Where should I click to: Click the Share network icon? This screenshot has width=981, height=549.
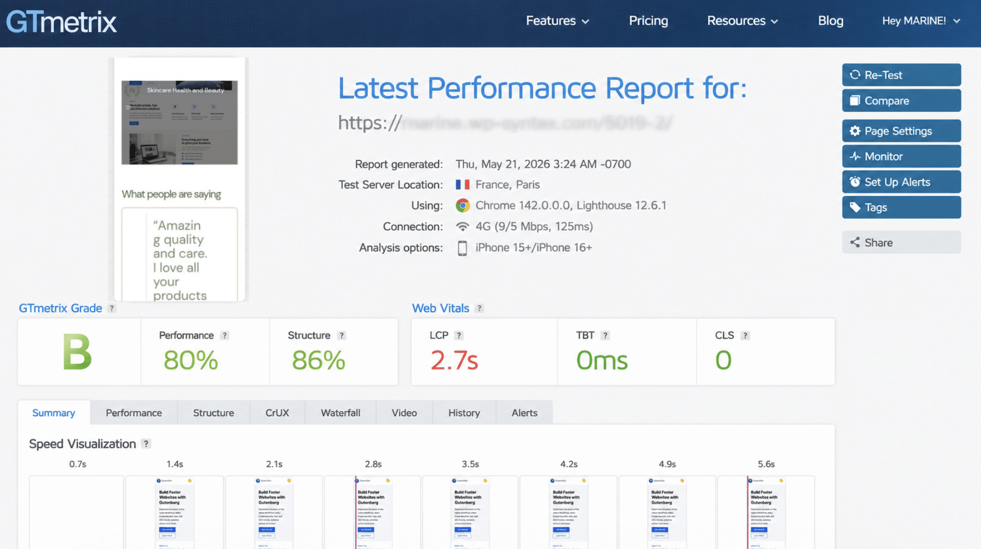pos(855,242)
